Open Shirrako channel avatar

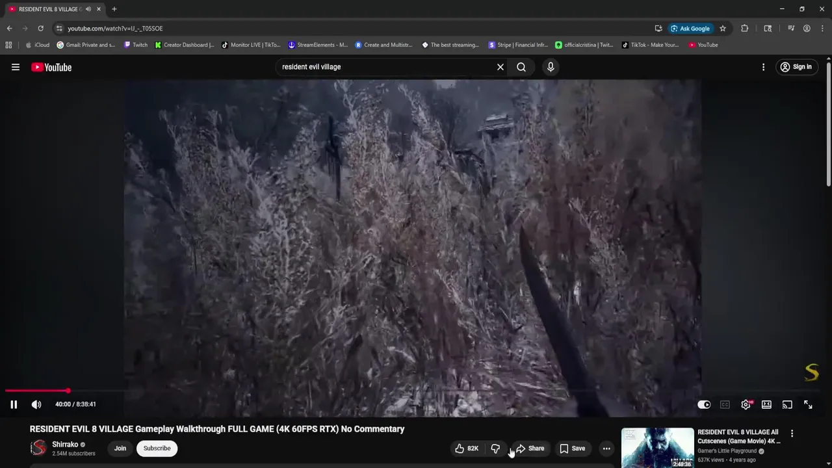coord(39,448)
